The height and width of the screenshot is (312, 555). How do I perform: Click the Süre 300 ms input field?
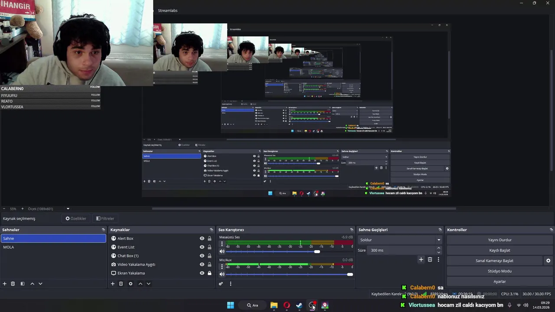point(402,250)
